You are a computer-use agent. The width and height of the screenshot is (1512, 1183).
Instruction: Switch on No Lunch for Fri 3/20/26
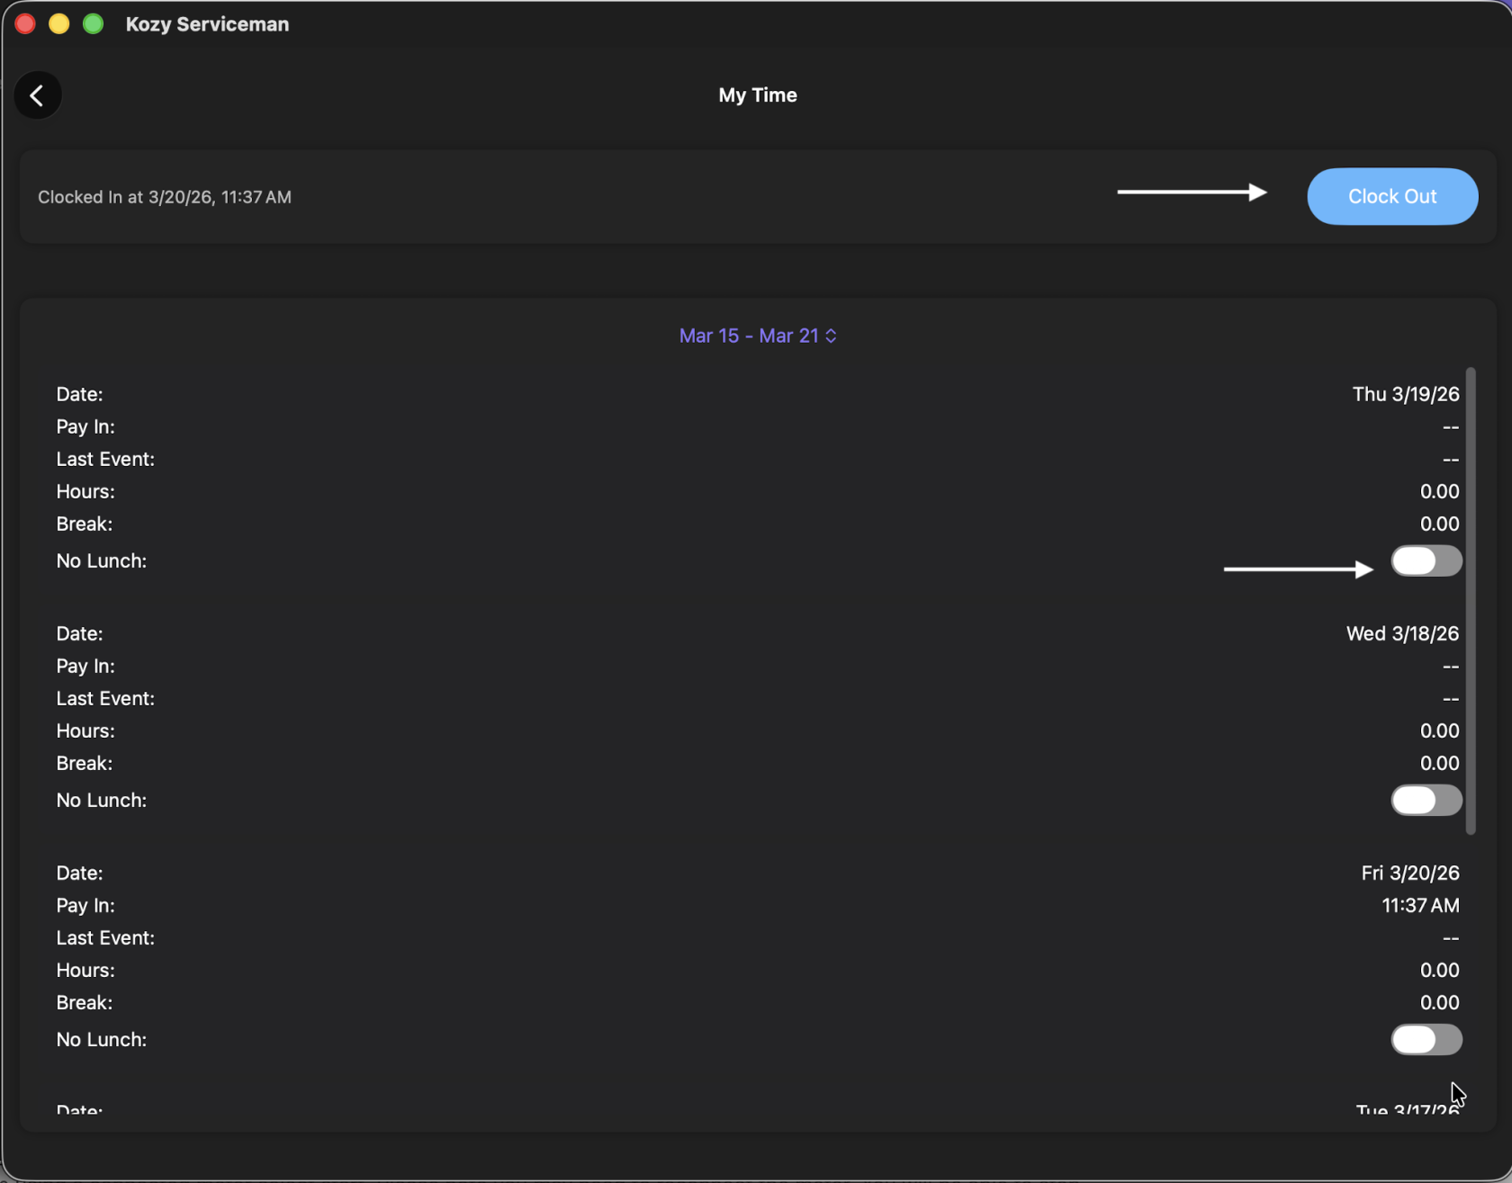[x=1426, y=1040]
